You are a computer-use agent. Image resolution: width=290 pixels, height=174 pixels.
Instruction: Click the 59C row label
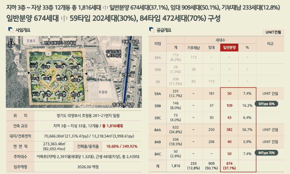point(157,118)
